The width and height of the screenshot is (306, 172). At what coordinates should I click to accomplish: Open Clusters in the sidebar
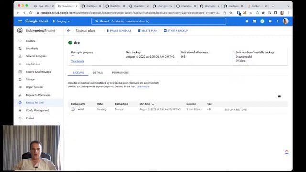coord(31,41)
